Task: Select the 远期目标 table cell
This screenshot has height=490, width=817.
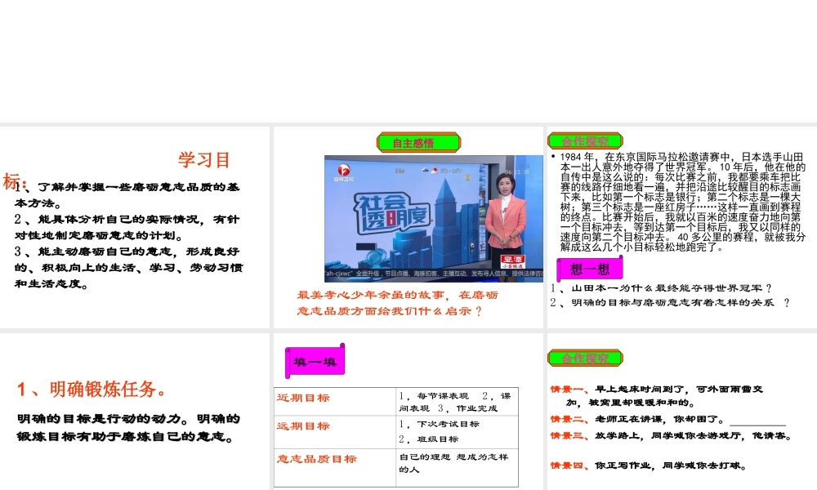Action: pos(335,432)
